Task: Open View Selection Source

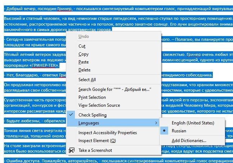Action: click(x=99, y=105)
